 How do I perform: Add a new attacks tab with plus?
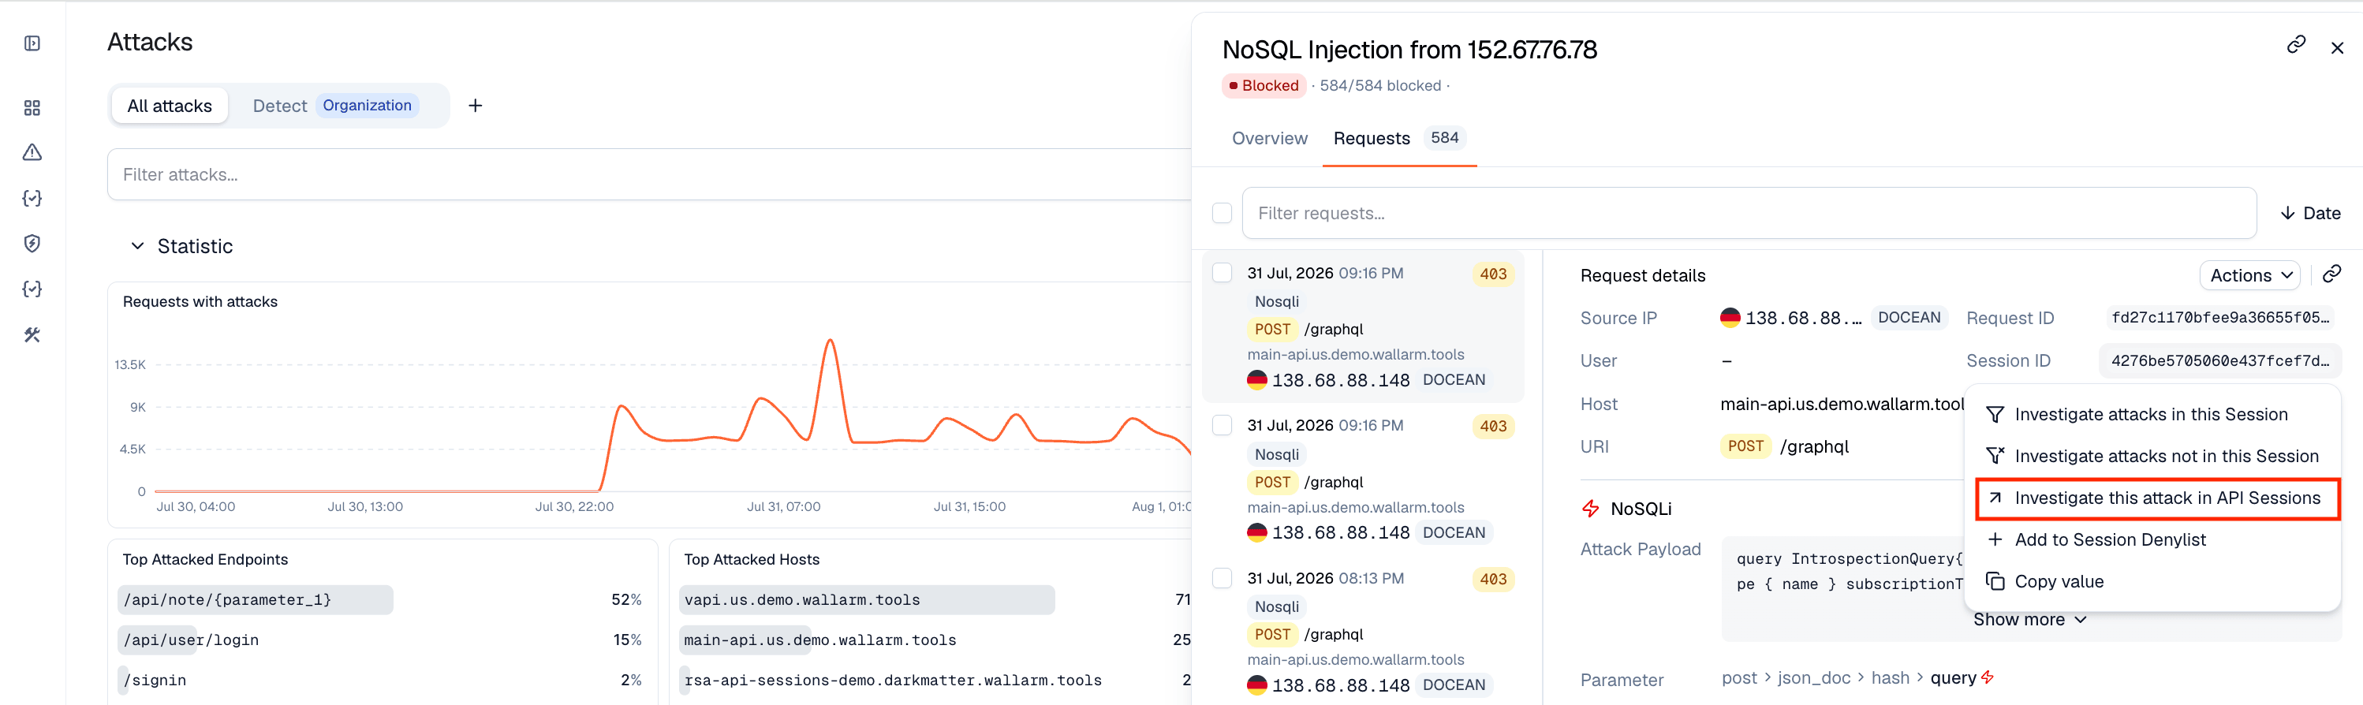[x=475, y=106]
